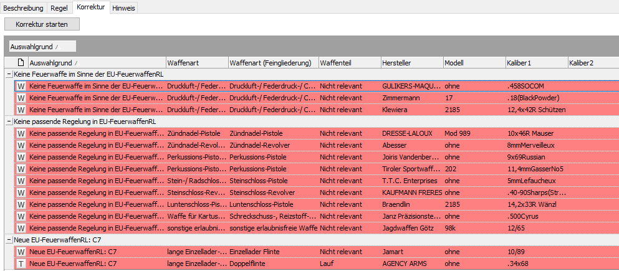The width and height of the screenshot is (619, 271).
Task: Click the W icon in the Braendlin row
Action: click(x=21, y=204)
